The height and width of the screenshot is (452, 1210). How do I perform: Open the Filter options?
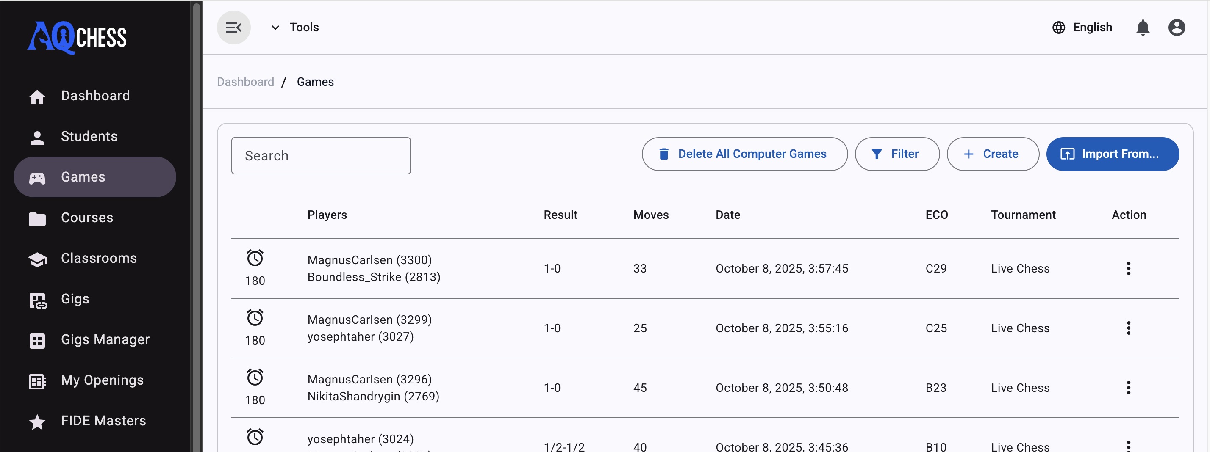point(897,154)
